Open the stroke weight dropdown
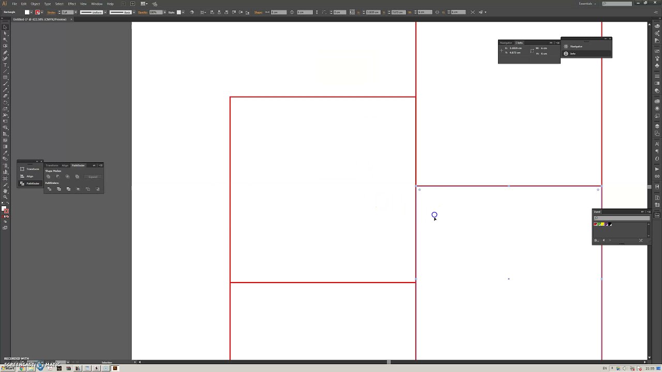The width and height of the screenshot is (662, 372). coord(76,12)
